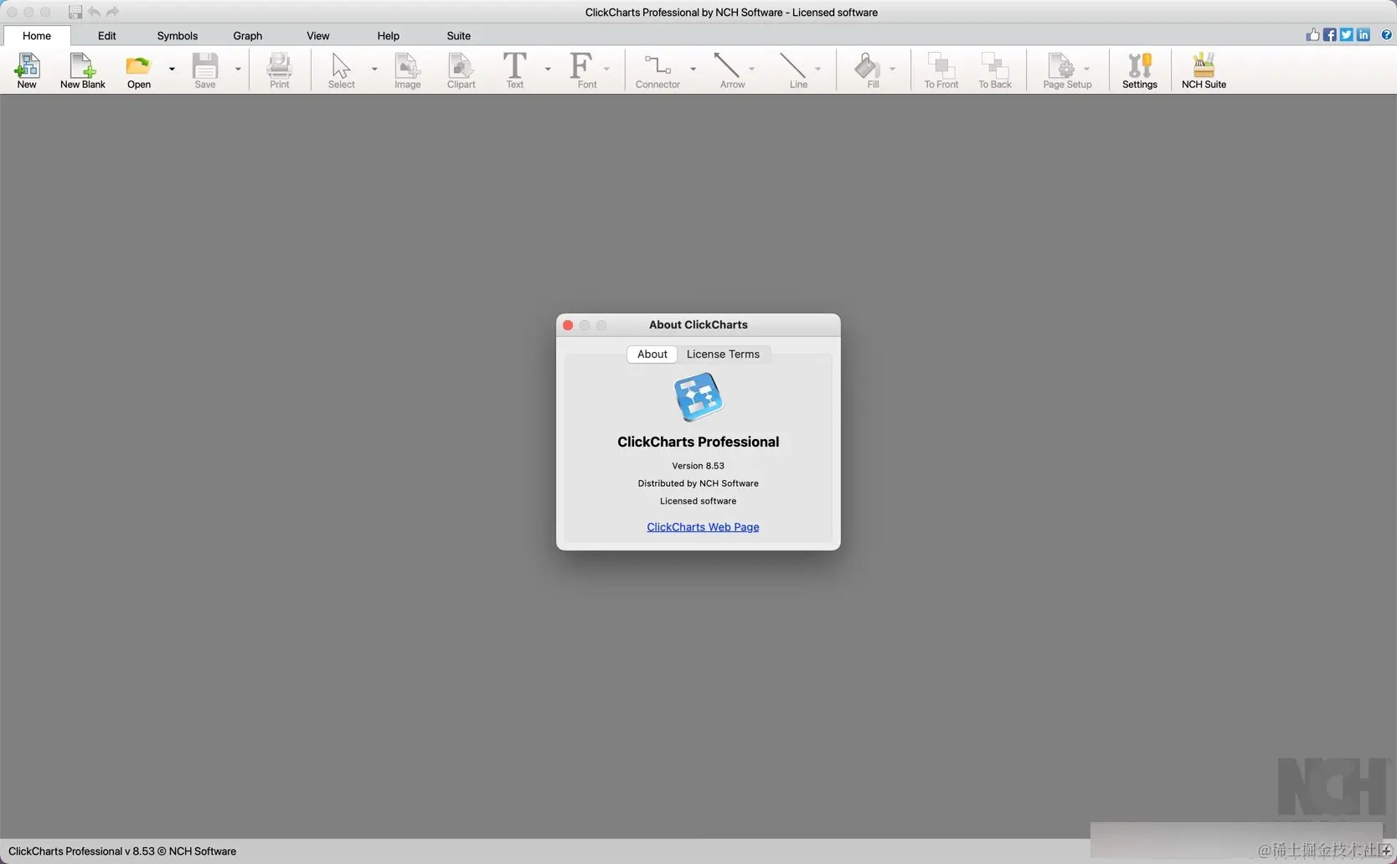Expand the Font dropdown arrow
The height and width of the screenshot is (864, 1397).
606,69
